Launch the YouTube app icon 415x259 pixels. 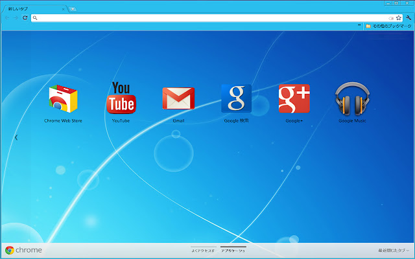121,98
